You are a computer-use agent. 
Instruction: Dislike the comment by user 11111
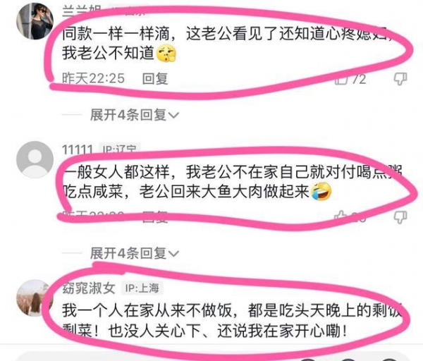(400, 217)
